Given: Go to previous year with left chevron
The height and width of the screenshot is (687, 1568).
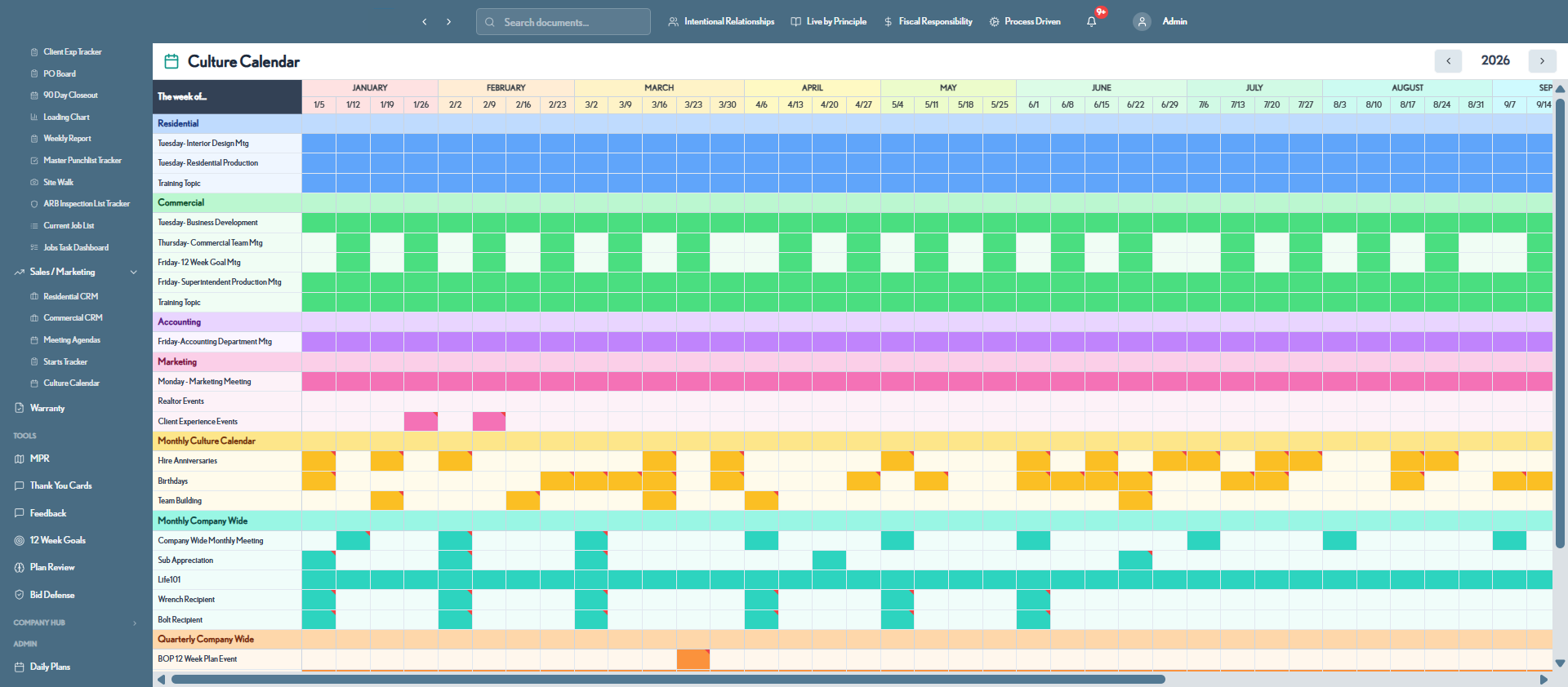Looking at the screenshot, I should [1448, 60].
